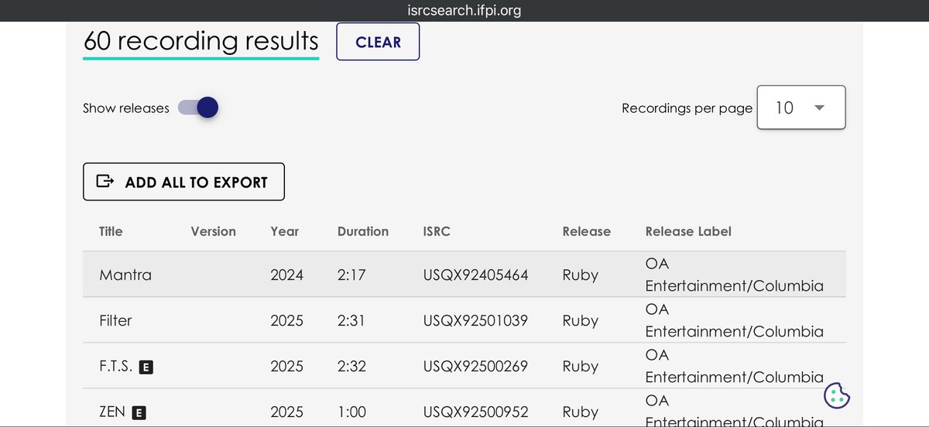Click Ruby release in the F.T.S. row
The image size is (929, 427).
[581, 367]
